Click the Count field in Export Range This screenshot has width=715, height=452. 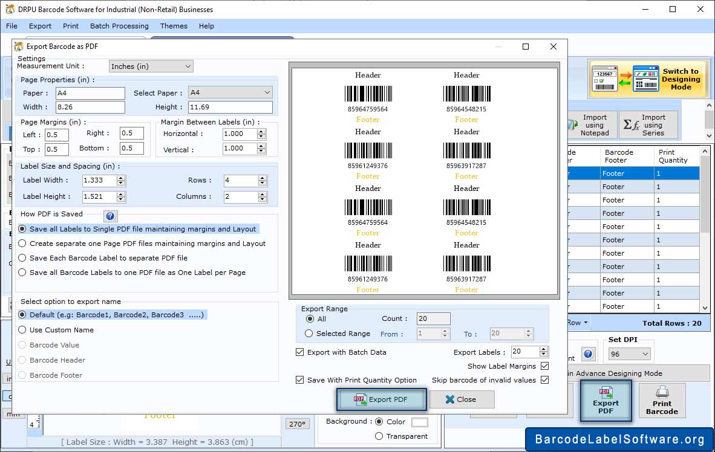[433, 318]
